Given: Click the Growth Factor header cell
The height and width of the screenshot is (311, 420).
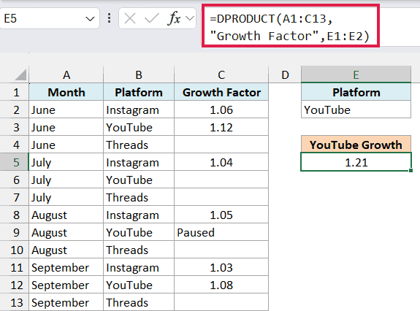Looking at the screenshot, I should tap(221, 92).
